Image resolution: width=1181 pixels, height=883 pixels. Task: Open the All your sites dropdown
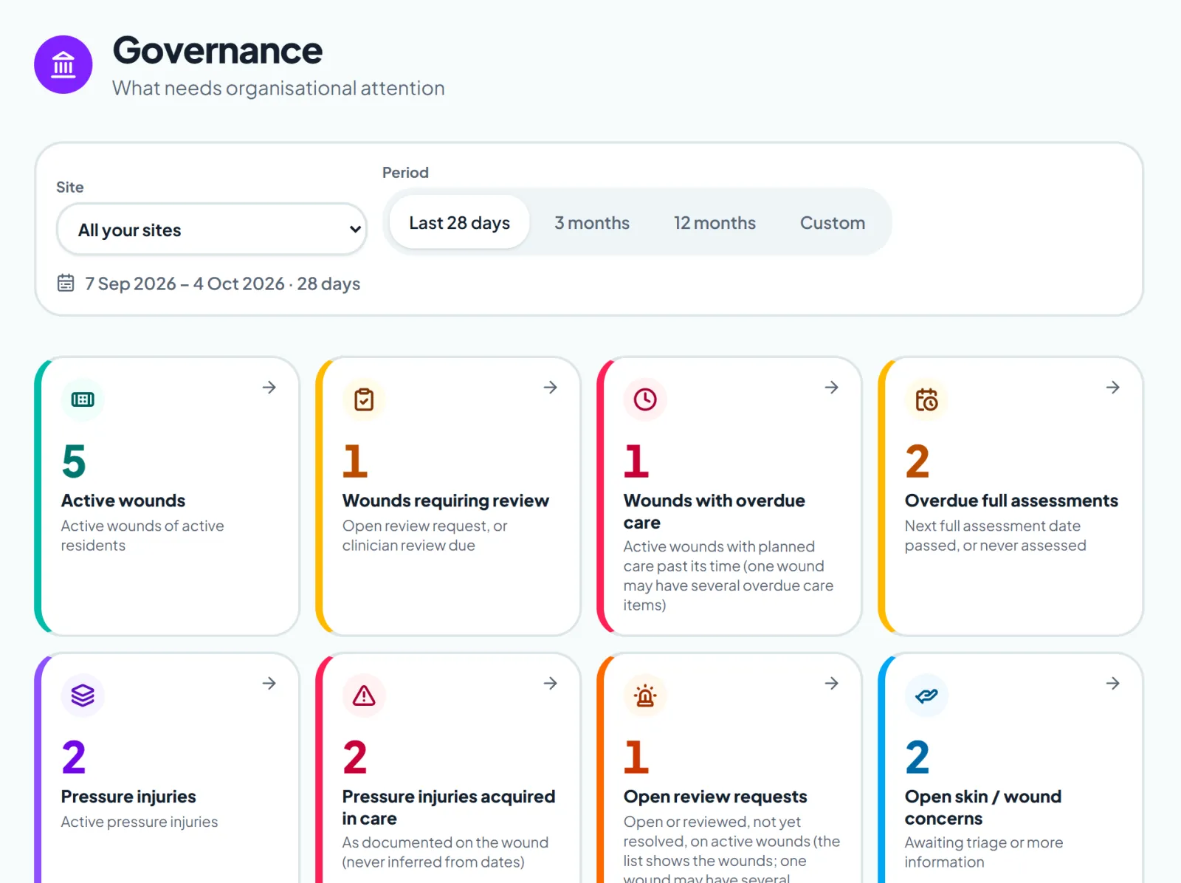(212, 230)
